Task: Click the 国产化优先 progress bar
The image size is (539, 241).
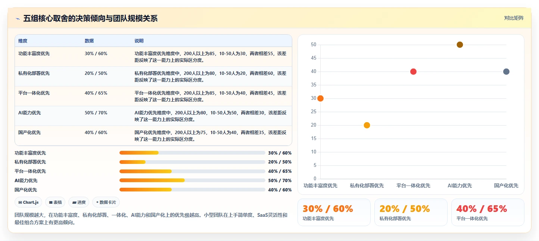Action: coord(192,190)
